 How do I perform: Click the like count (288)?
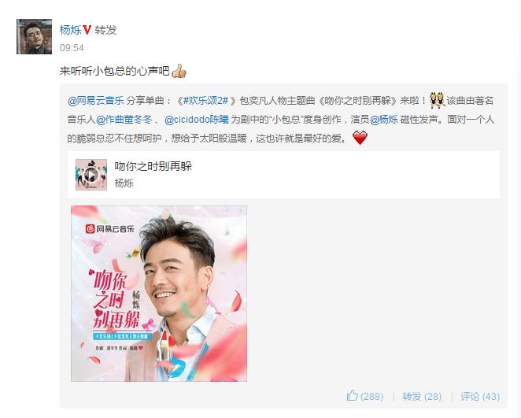[371, 396]
